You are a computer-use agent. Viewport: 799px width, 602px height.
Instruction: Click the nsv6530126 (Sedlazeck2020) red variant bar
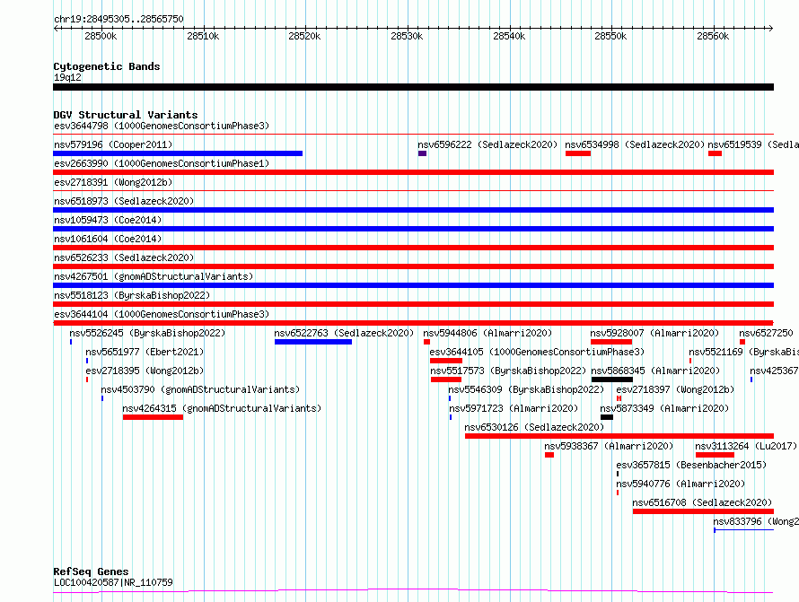point(619,436)
